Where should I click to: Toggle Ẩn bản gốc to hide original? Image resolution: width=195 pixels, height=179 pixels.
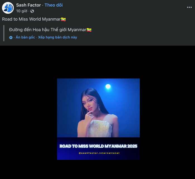pos(25,37)
